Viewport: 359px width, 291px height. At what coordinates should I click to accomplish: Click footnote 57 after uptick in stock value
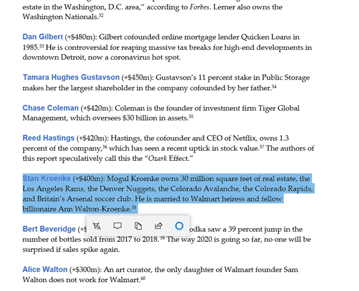point(262,147)
